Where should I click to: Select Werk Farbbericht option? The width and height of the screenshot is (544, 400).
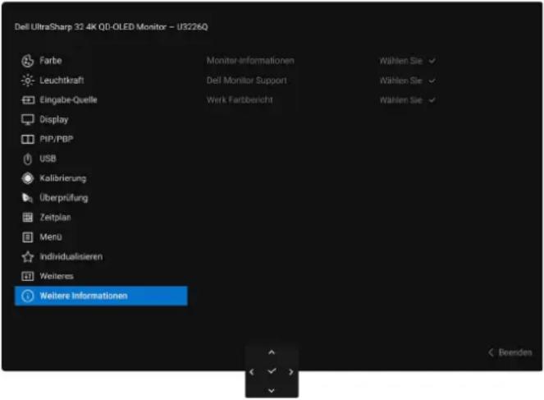pyautogui.click(x=240, y=100)
